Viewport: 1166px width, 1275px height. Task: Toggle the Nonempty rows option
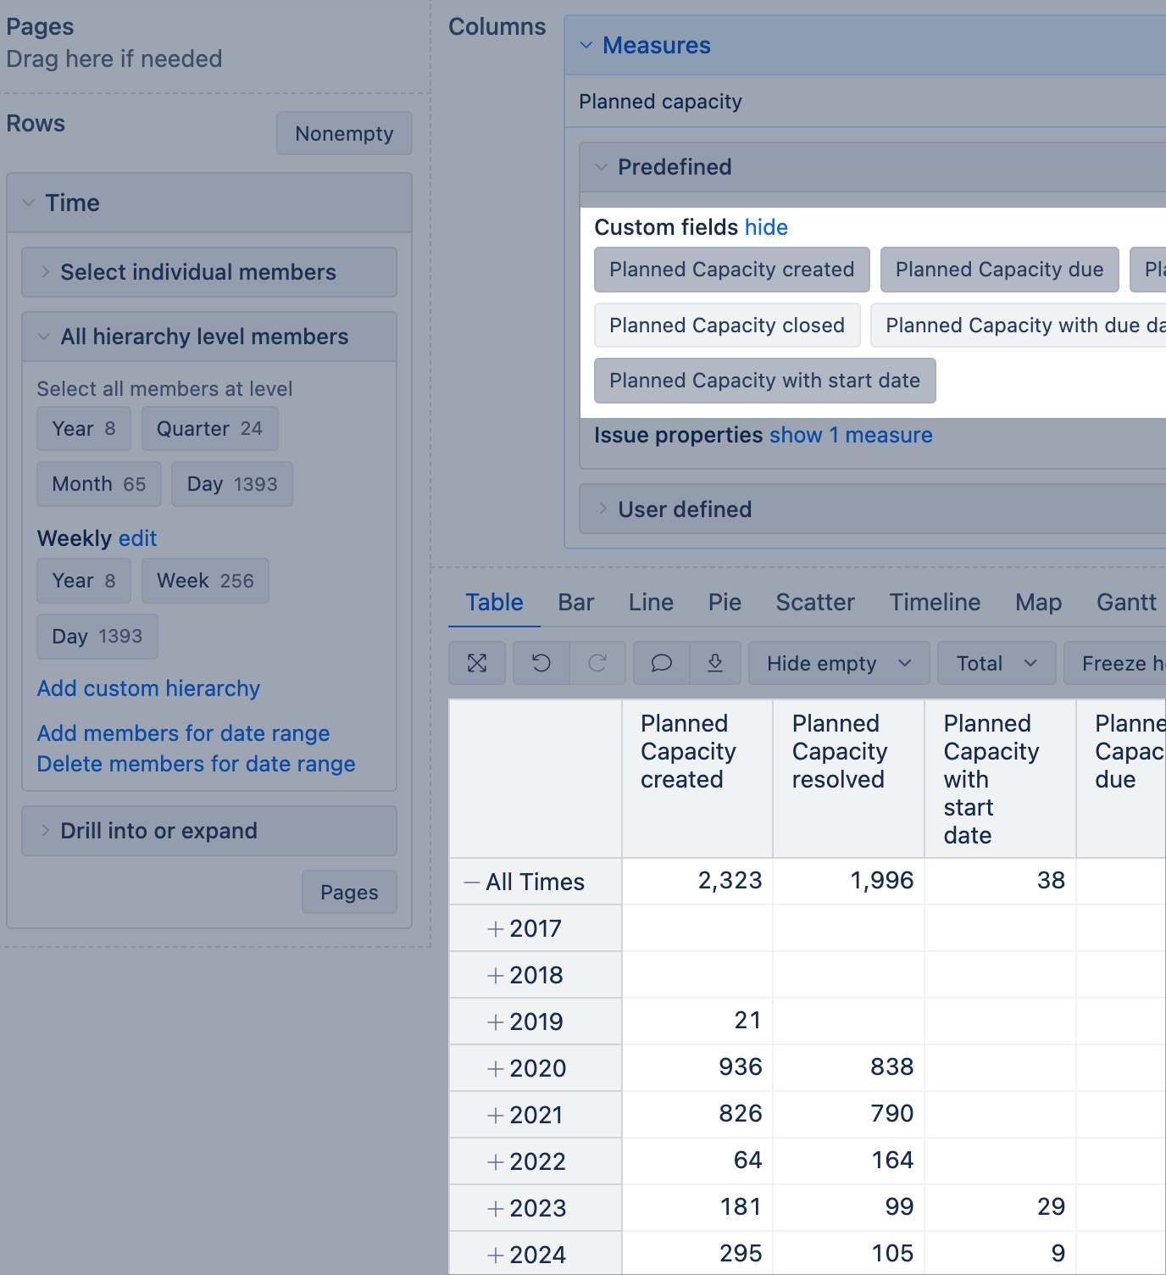pyautogui.click(x=344, y=134)
